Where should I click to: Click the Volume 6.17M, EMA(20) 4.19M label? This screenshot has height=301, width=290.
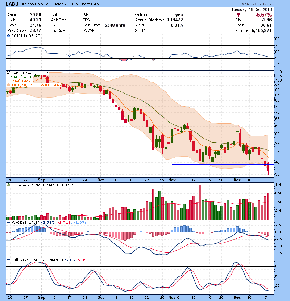tap(42, 185)
